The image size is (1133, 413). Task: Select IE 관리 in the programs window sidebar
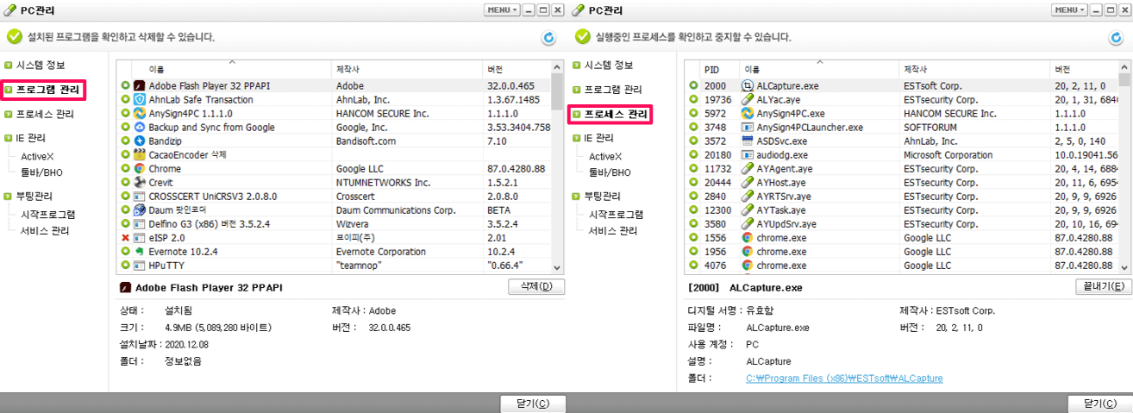point(31,137)
